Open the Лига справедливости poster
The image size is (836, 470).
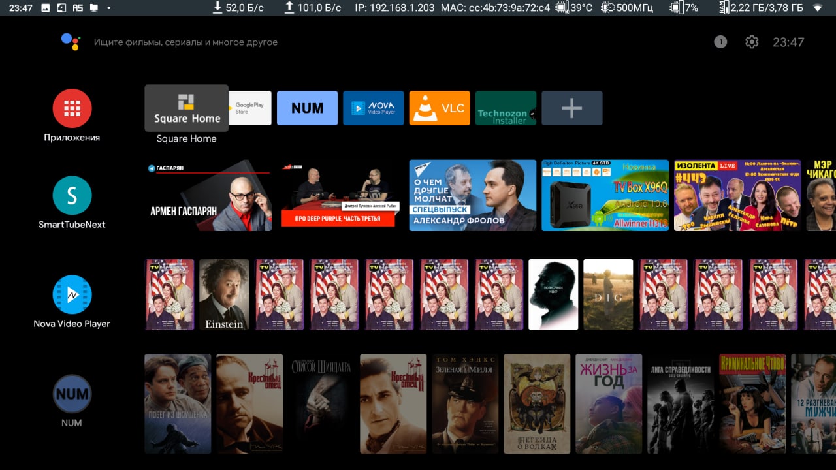point(681,403)
